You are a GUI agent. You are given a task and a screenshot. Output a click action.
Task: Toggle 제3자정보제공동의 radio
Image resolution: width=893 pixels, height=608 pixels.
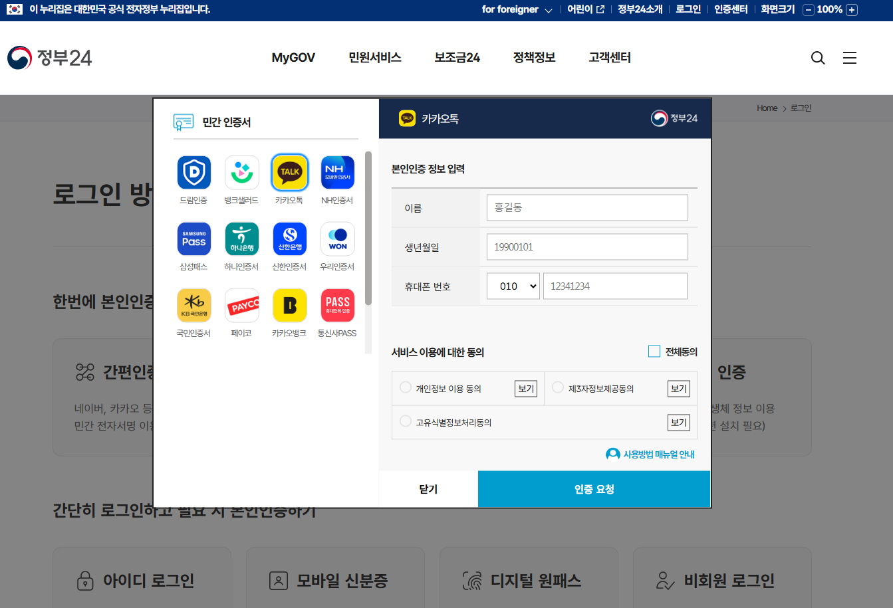(x=558, y=387)
